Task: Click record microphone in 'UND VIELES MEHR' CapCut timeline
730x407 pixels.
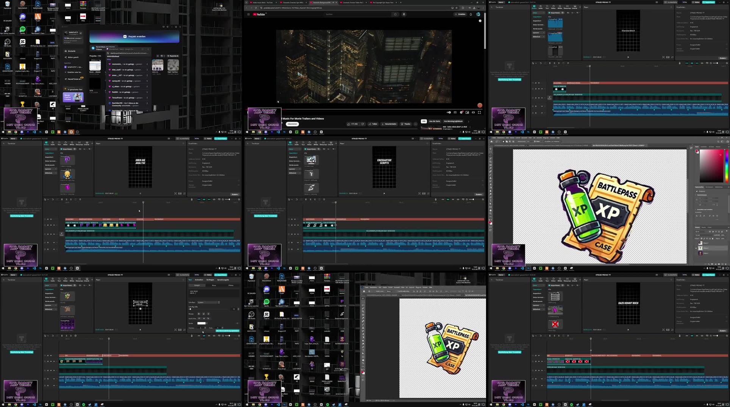Action: tap(192, 336)
